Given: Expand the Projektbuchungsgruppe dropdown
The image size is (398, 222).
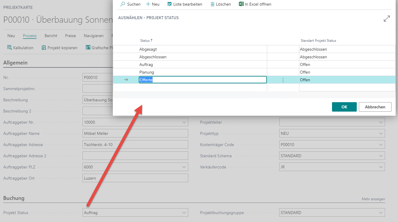Looking at the screenshot, I should [381, 213].
